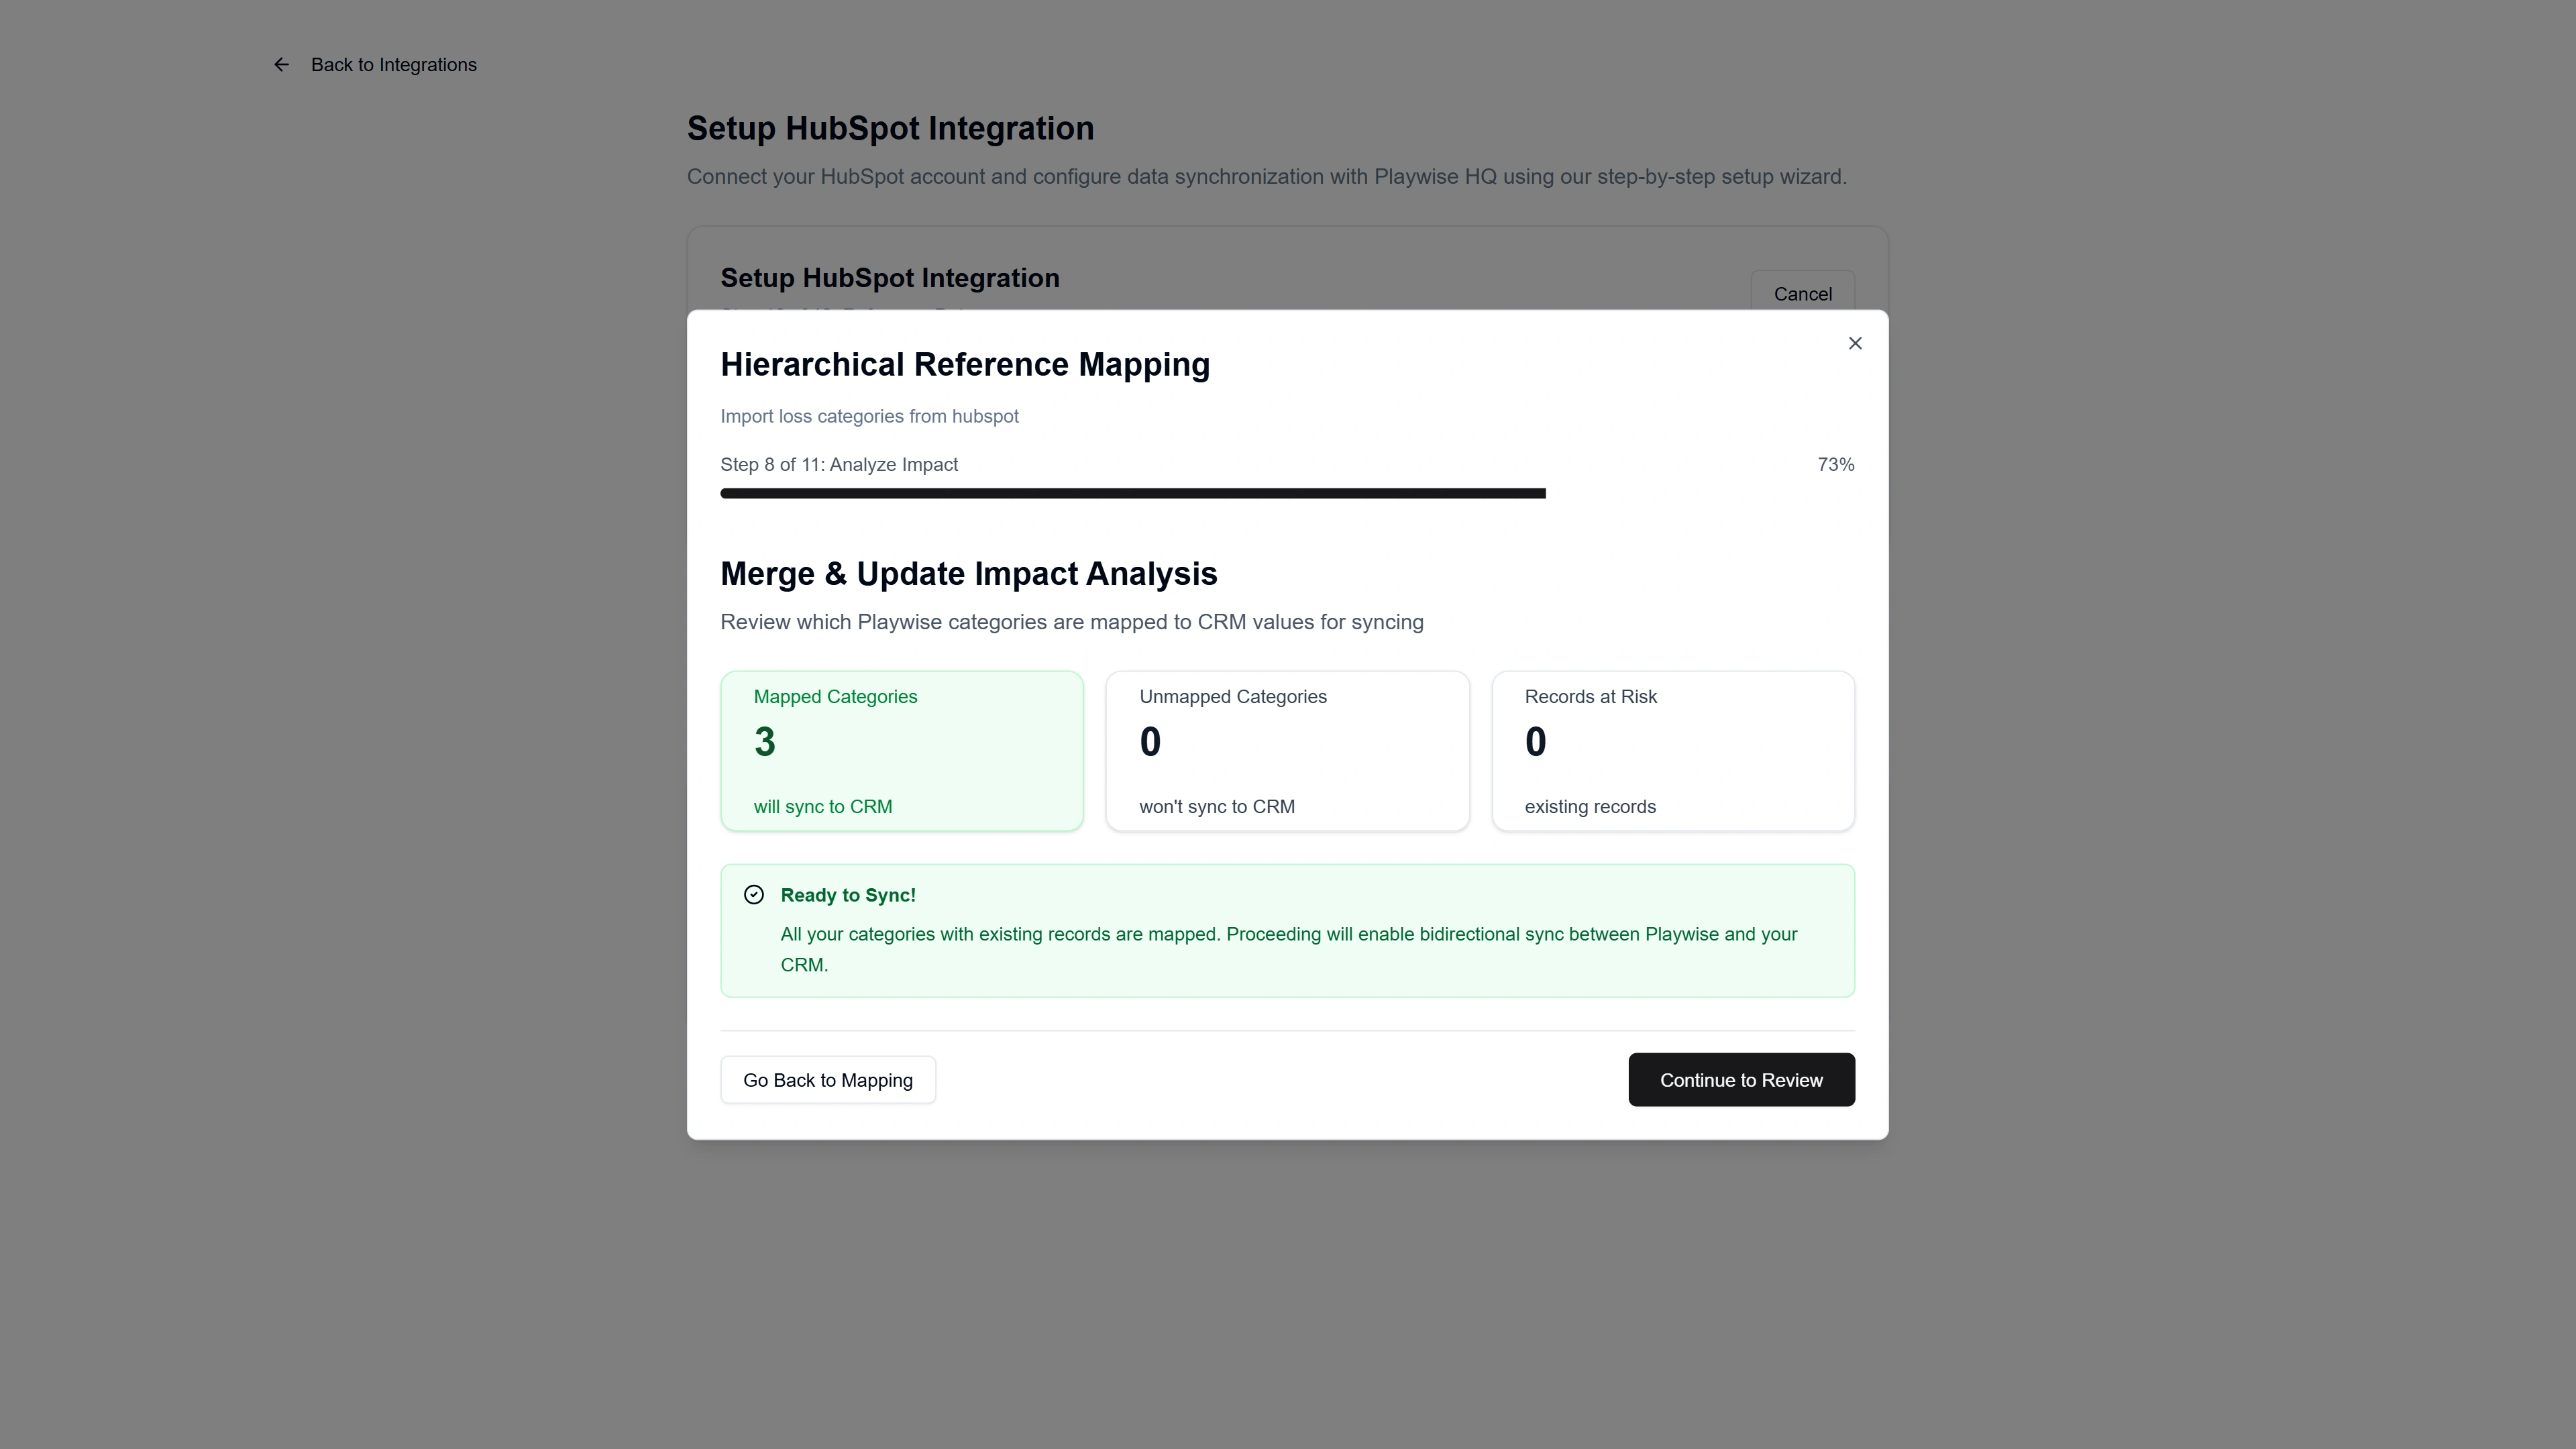The image size is (2576, 1449).
Task: Click the will sync to CRM label
Action: point(822,807)
